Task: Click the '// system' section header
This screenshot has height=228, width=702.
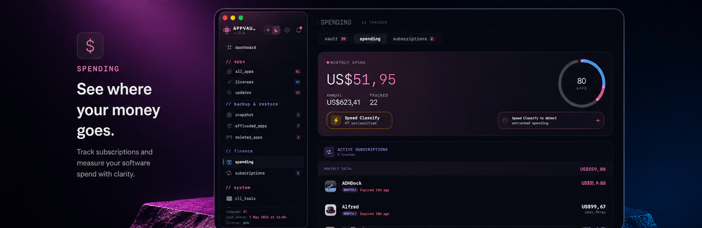Action: [238, 187]
